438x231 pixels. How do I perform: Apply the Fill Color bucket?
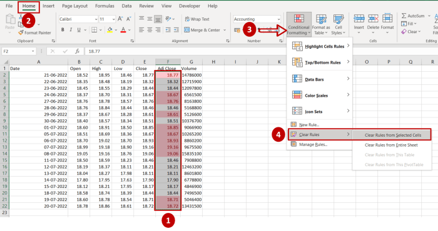click(109, 30)
